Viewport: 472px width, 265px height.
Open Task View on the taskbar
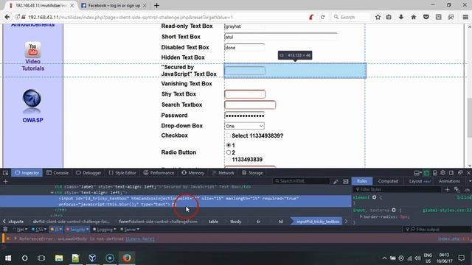(x=41, y=258)
